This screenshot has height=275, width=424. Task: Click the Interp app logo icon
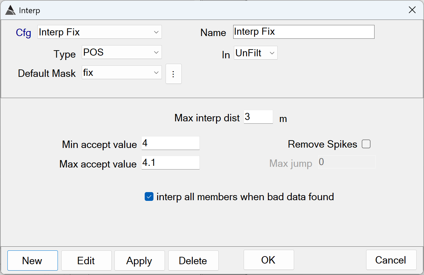pos(10,10)
